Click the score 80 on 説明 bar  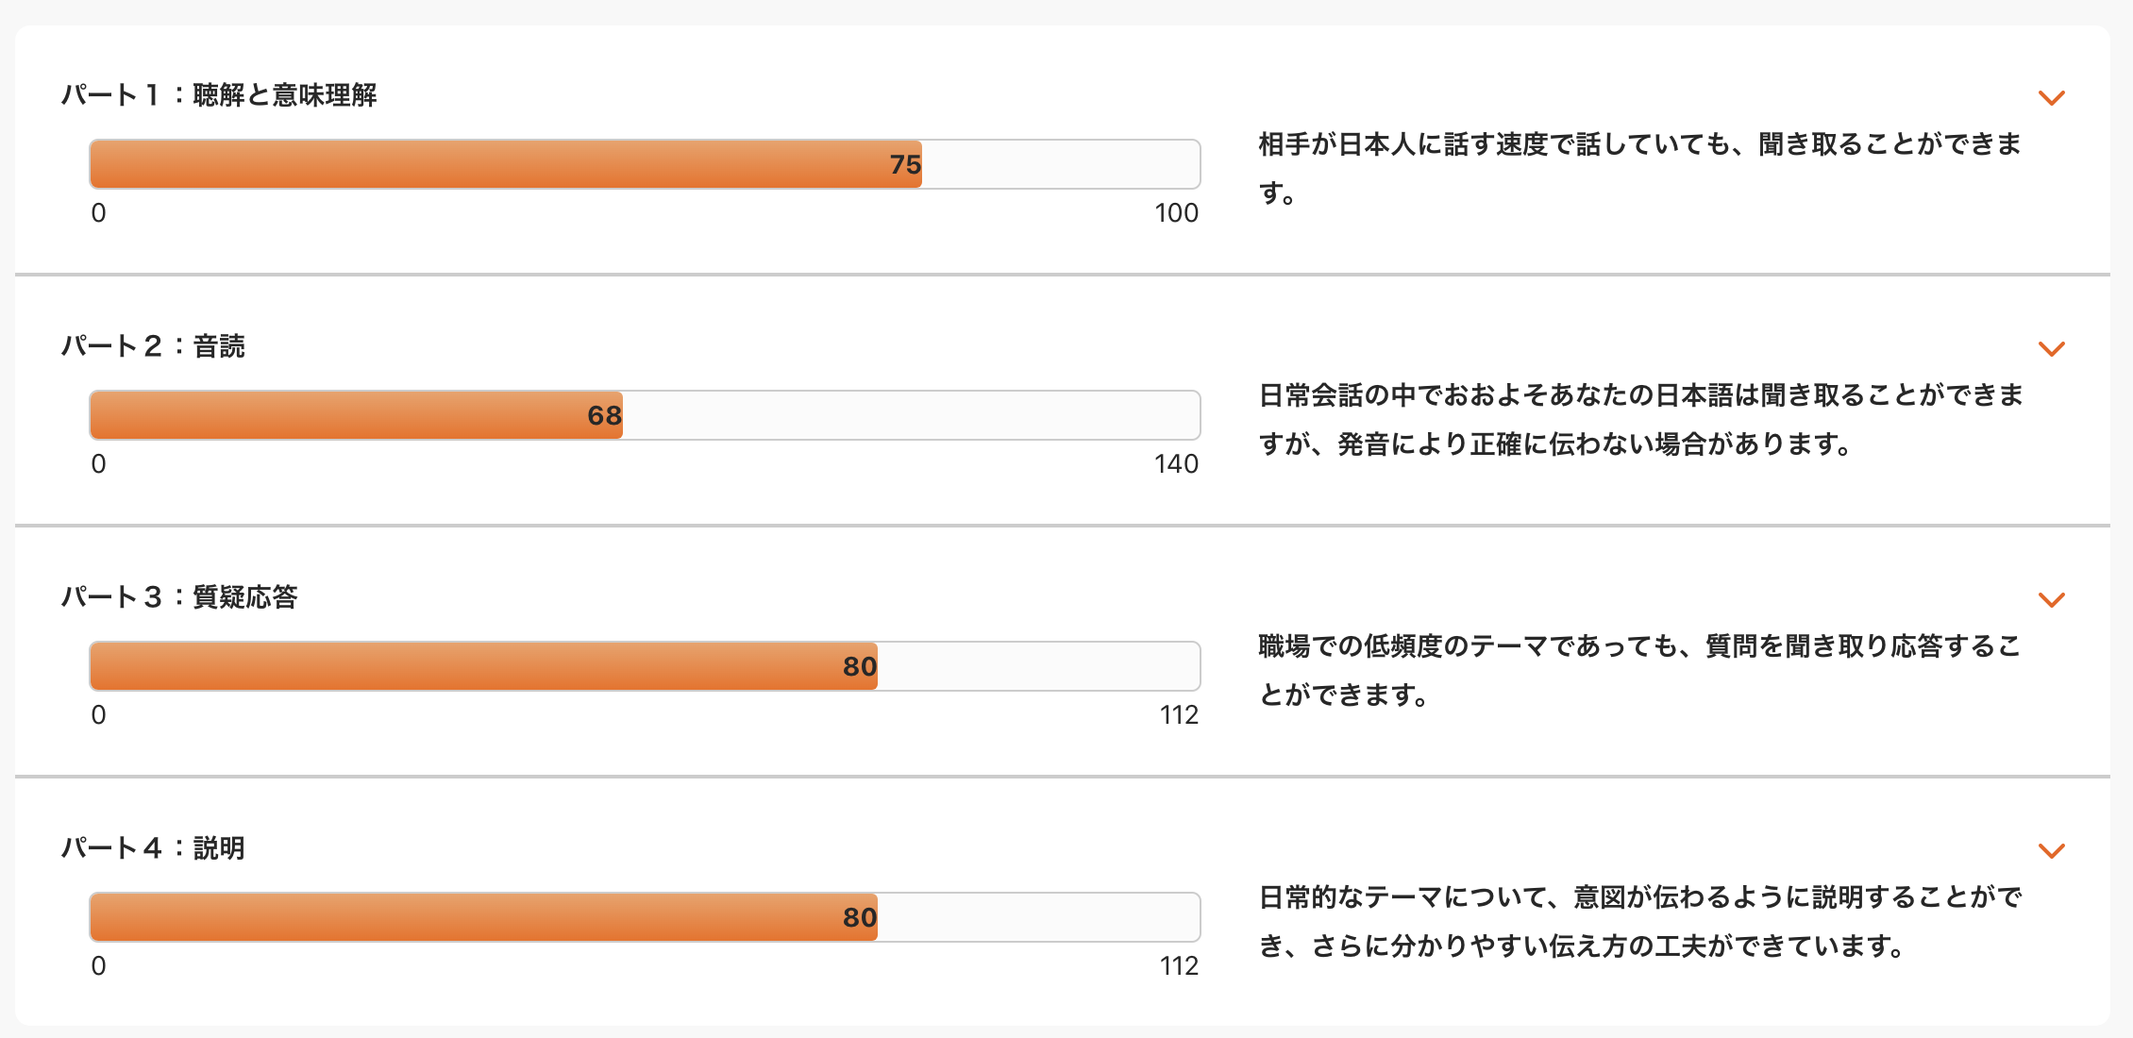(859, 918)
